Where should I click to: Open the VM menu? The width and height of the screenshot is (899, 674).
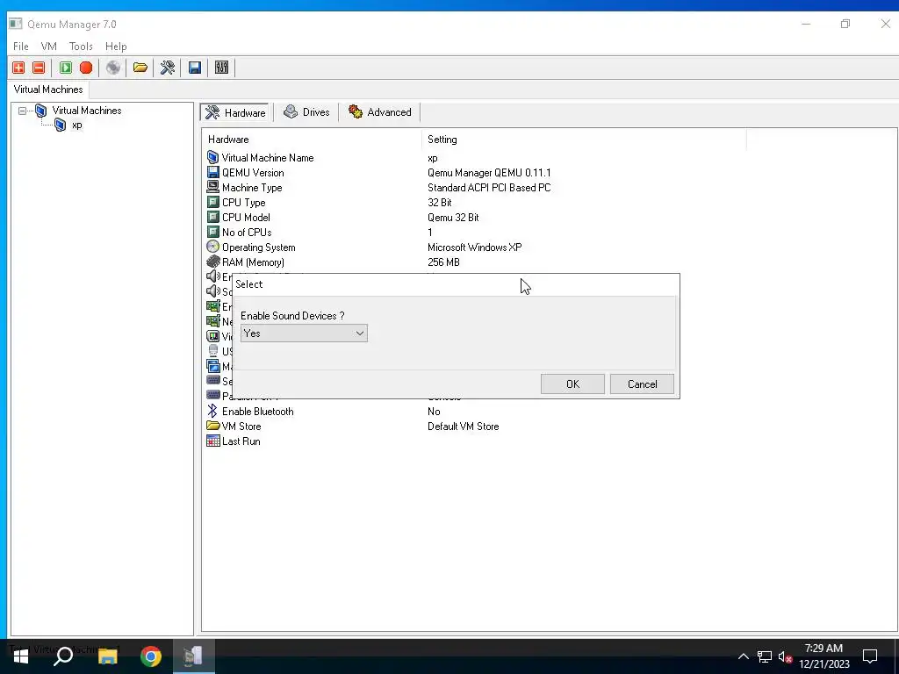[49, 47]
